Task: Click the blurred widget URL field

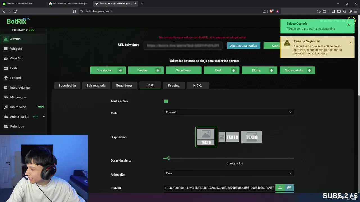Action: (x=183, y=45)
